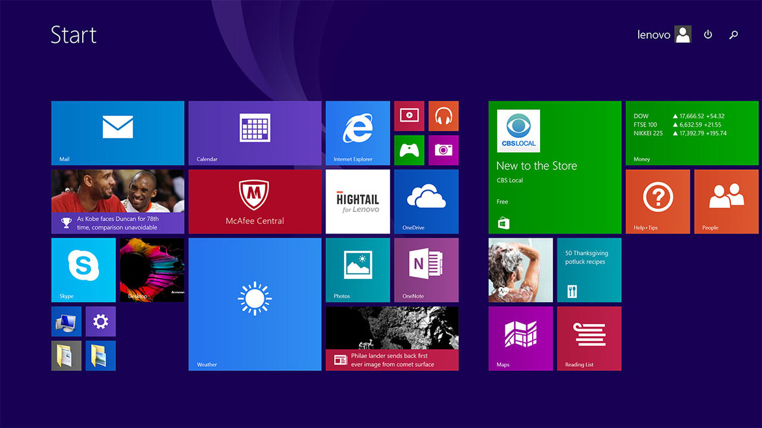Image resolution: width=762 pixels, height=428 pixels.
Task: Open This PC computer tile
Action: point(66,321)
